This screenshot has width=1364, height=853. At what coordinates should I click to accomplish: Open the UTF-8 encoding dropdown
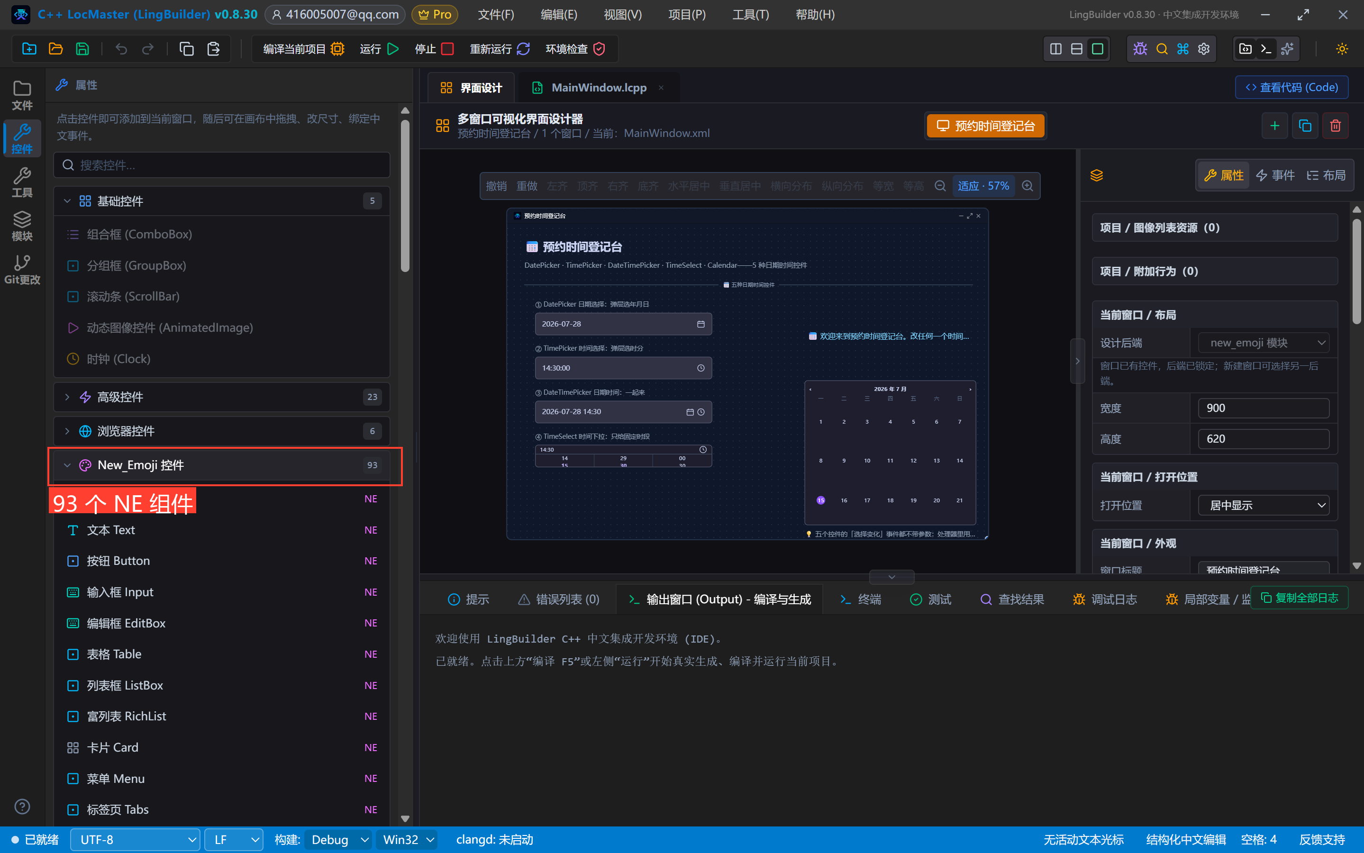pos(136,839)
